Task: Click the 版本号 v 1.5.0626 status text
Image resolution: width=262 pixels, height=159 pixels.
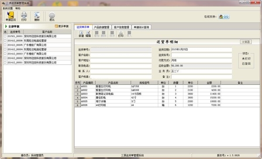Action: pyautogui.click(x=228, y=156)
